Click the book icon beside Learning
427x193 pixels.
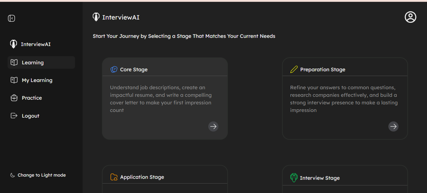tap(14, 62)
